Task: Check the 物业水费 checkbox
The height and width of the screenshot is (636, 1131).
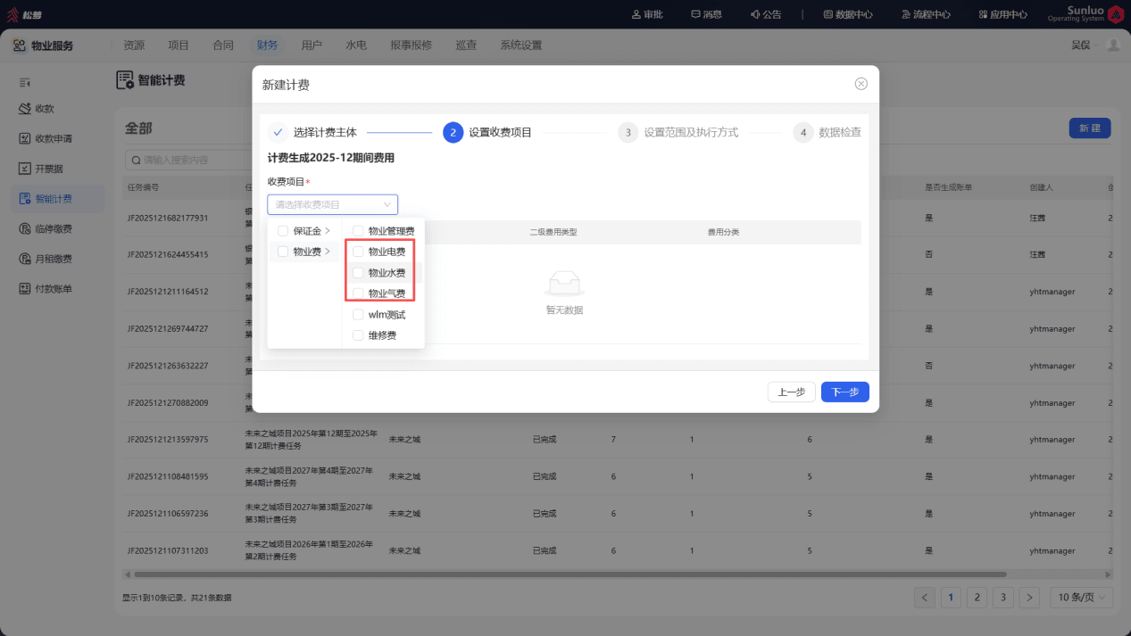Action: [358, 273]
